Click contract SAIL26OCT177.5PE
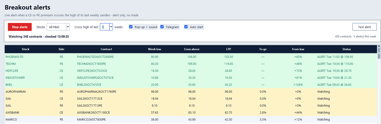The image size is (381, 124). point(90,106)
